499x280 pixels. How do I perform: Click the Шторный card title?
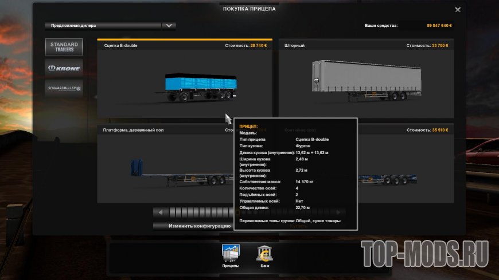294,45
